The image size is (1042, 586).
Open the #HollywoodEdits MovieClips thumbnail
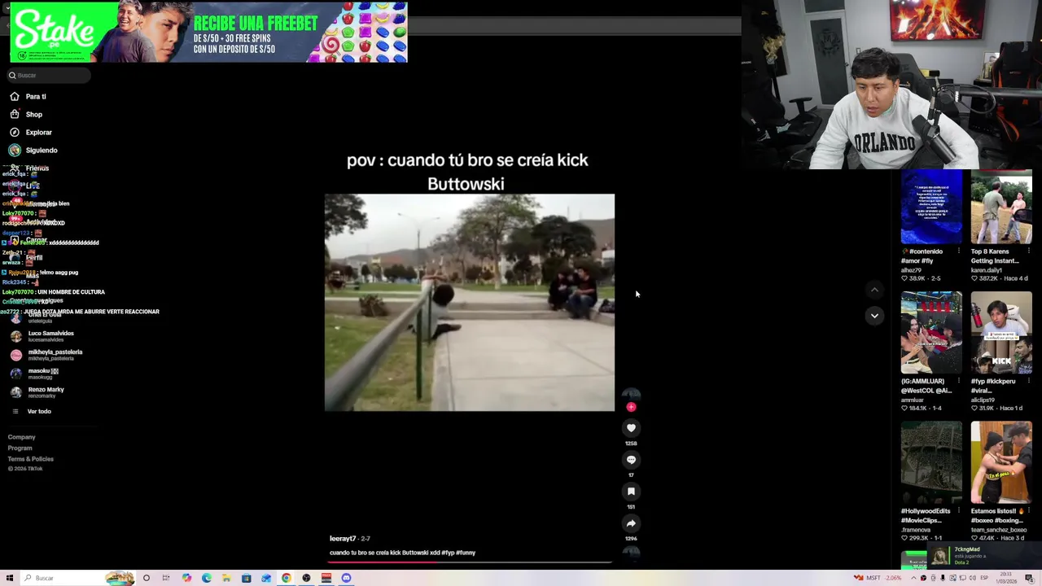[931, 462]
